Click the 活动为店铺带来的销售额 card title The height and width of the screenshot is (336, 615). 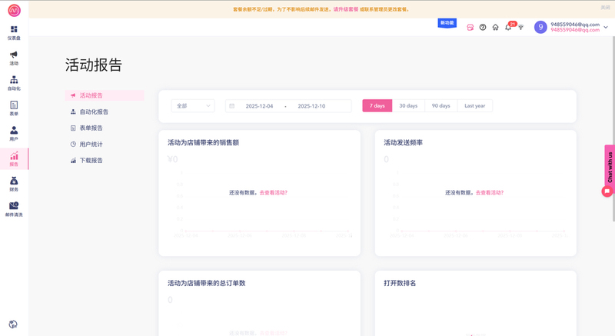click(x=203, y=143)
